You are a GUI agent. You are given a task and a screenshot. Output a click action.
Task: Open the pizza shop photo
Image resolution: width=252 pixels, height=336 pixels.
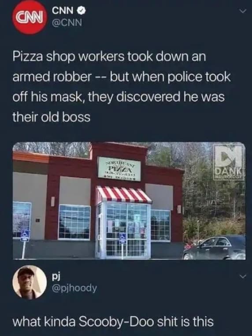pyautogui.click(x=129, y=201)
